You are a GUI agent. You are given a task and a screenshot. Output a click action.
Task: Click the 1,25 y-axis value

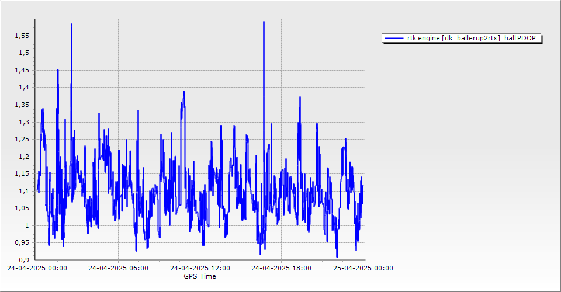[22, 140]
